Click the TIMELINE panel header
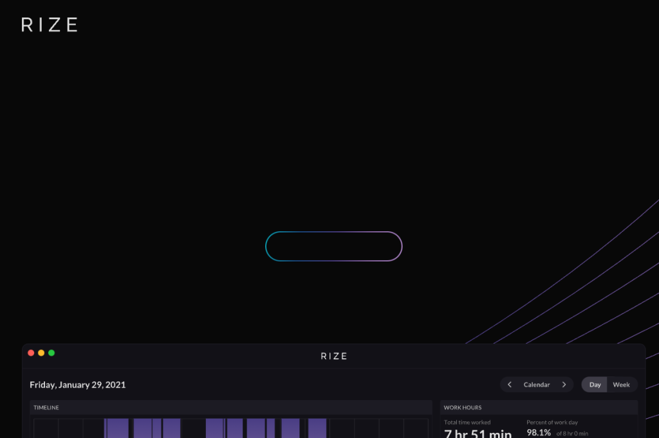 click(x=231, y=407)
